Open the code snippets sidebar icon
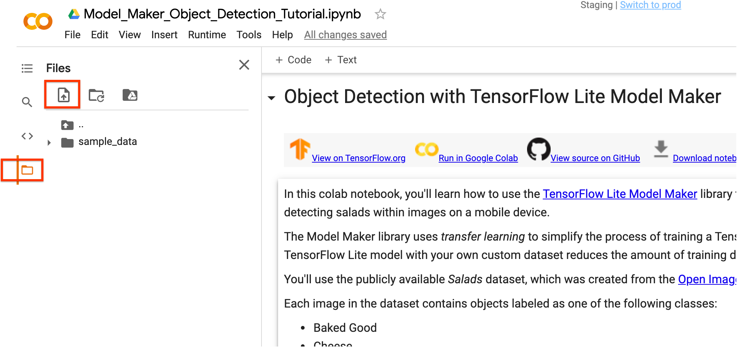The height and width of the screenshot is (348, 737). (x=27, y=136)
